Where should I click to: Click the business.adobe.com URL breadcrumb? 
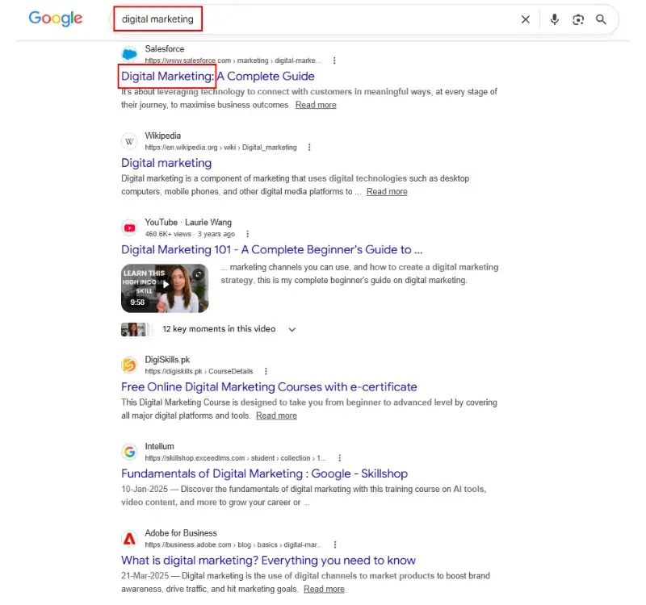(233, 545)
